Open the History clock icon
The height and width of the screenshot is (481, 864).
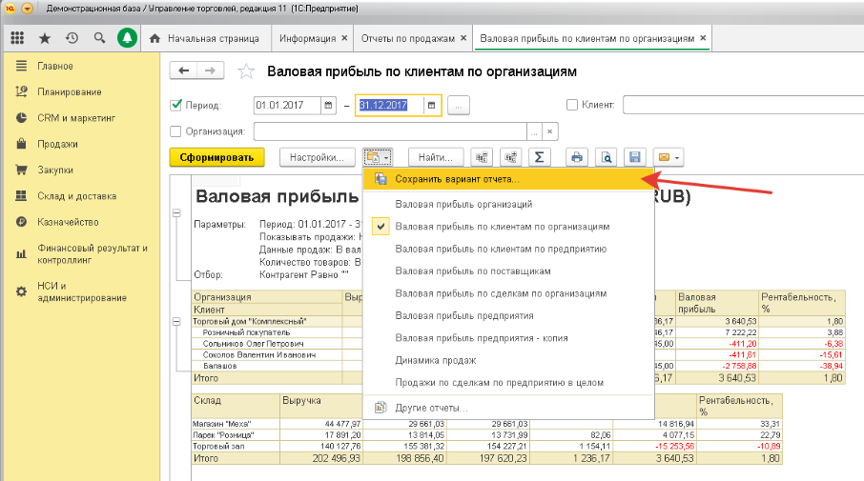click(x=72, y=39)
